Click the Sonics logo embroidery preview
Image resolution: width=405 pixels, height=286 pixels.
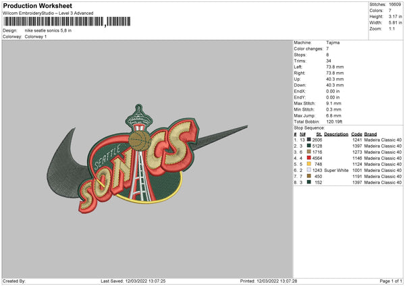pos(146,159)
